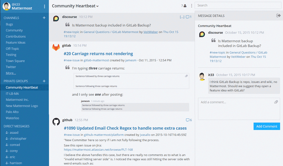Switch to the Town Square channel

point(15,61)
